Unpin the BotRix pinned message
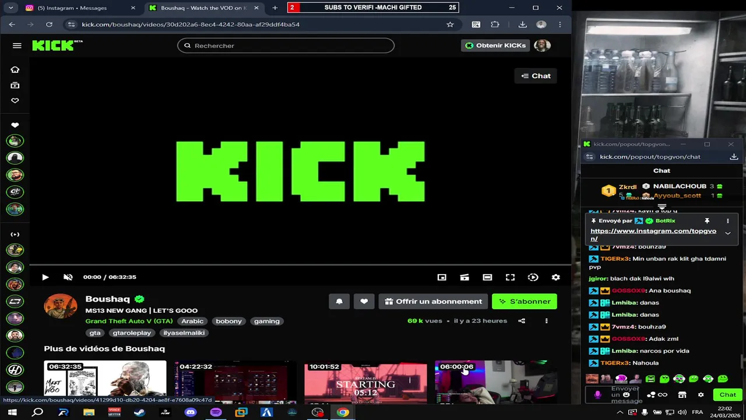 click(707, 221)
